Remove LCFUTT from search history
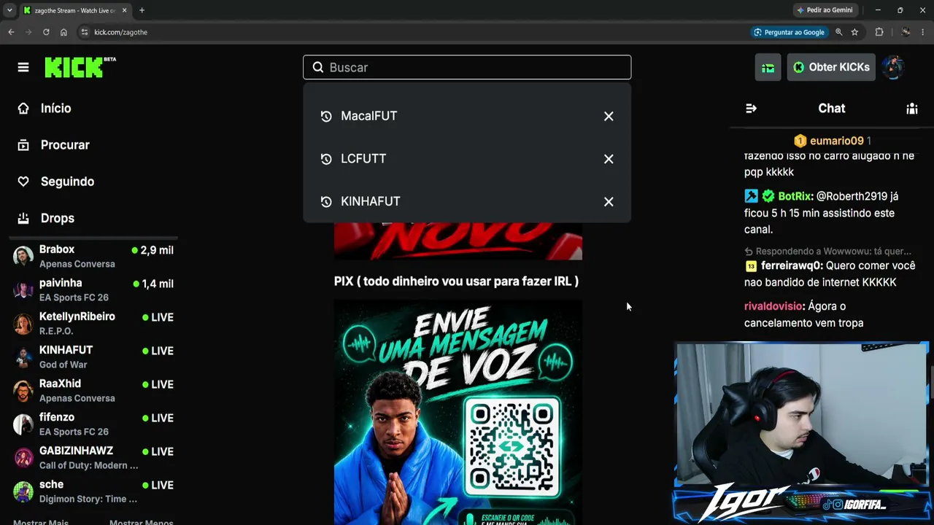The height and width of the screenshot is (525, 934). pyautogui.click(x=609, y=159)
